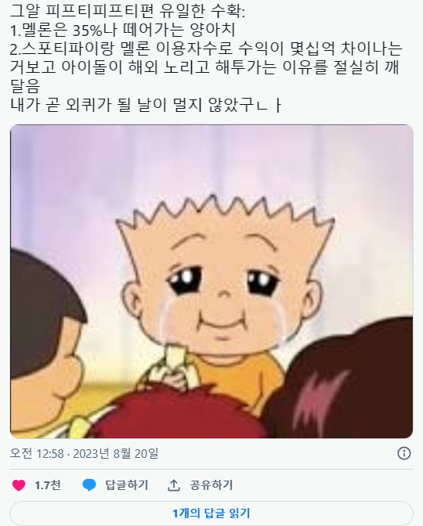Open the 1개의 답글 읽기 button
423x526 pixels.
(211, 513)
